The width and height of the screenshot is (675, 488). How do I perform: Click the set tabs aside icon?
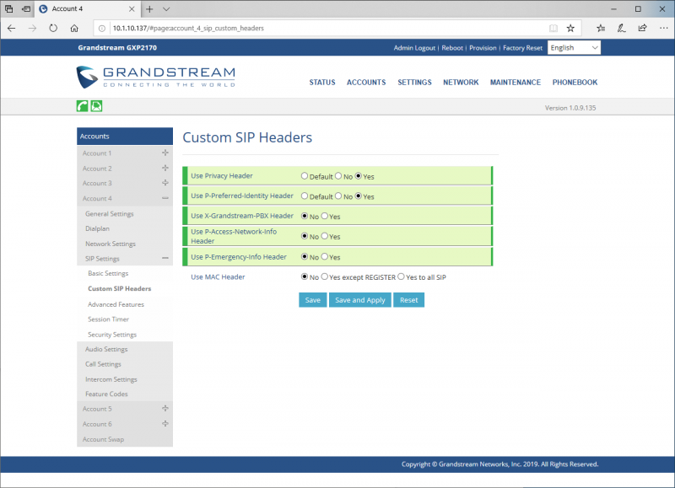(26, 8)
